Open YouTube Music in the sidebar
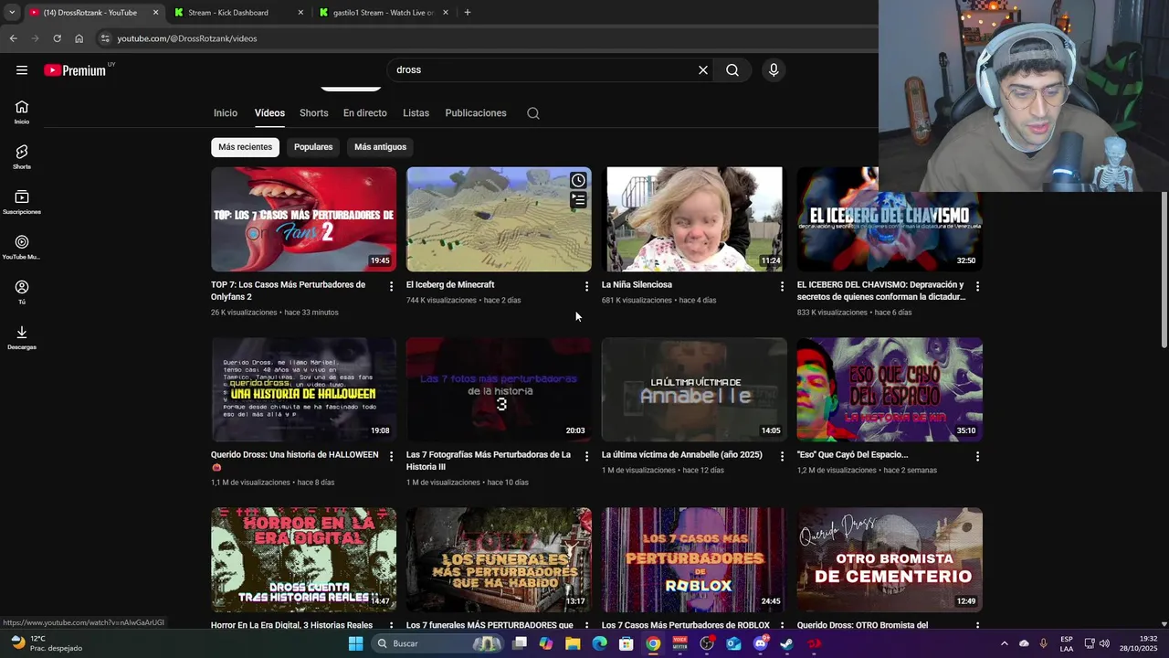 coord(22,248)
